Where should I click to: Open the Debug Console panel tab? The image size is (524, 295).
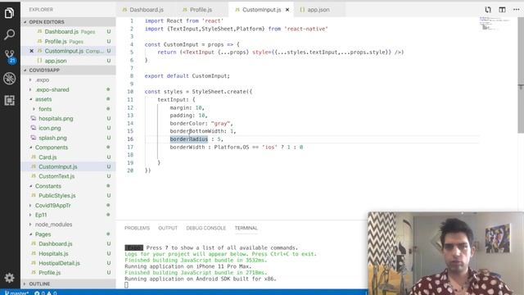(x=206, y=228)
